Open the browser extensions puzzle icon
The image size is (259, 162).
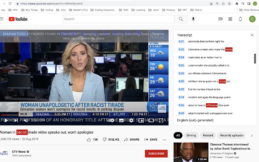[237, 4]
